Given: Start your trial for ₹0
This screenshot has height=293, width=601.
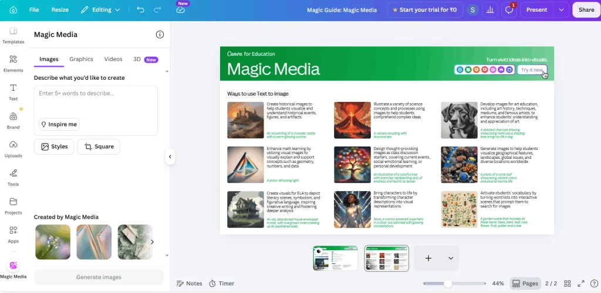Looking at the screenshot, I should click(425, 10).
